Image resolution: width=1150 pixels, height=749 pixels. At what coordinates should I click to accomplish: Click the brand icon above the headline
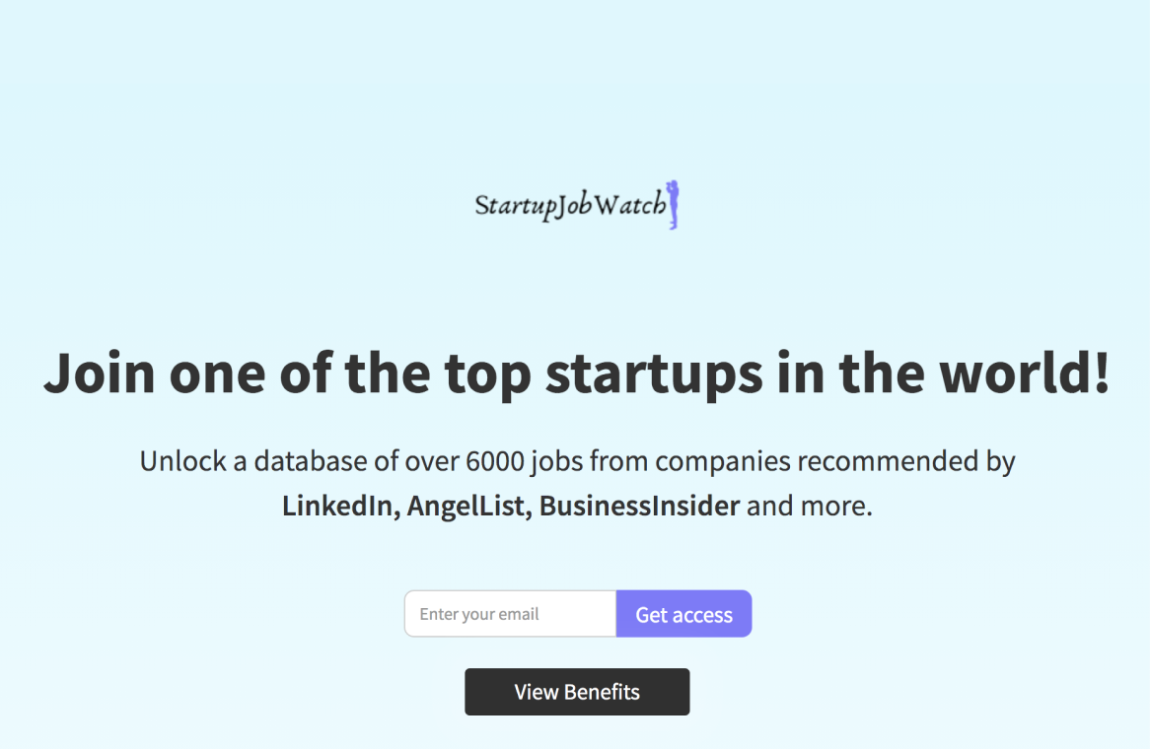[x=575, y=204]
